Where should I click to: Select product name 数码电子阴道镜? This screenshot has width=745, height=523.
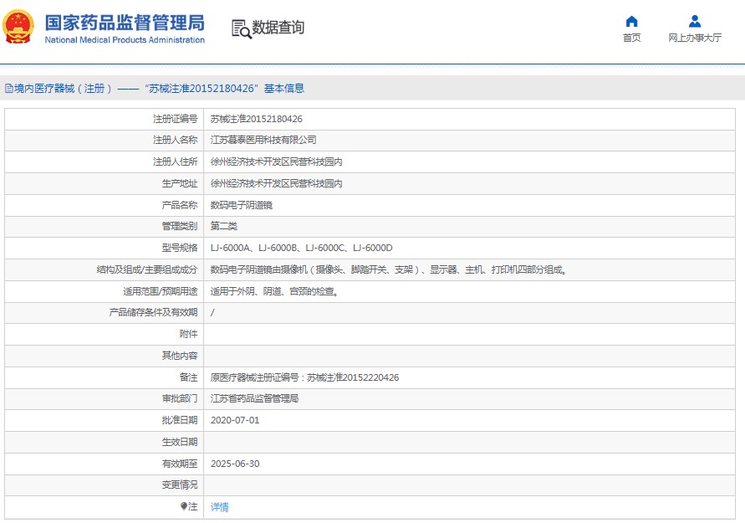[242, 205]
